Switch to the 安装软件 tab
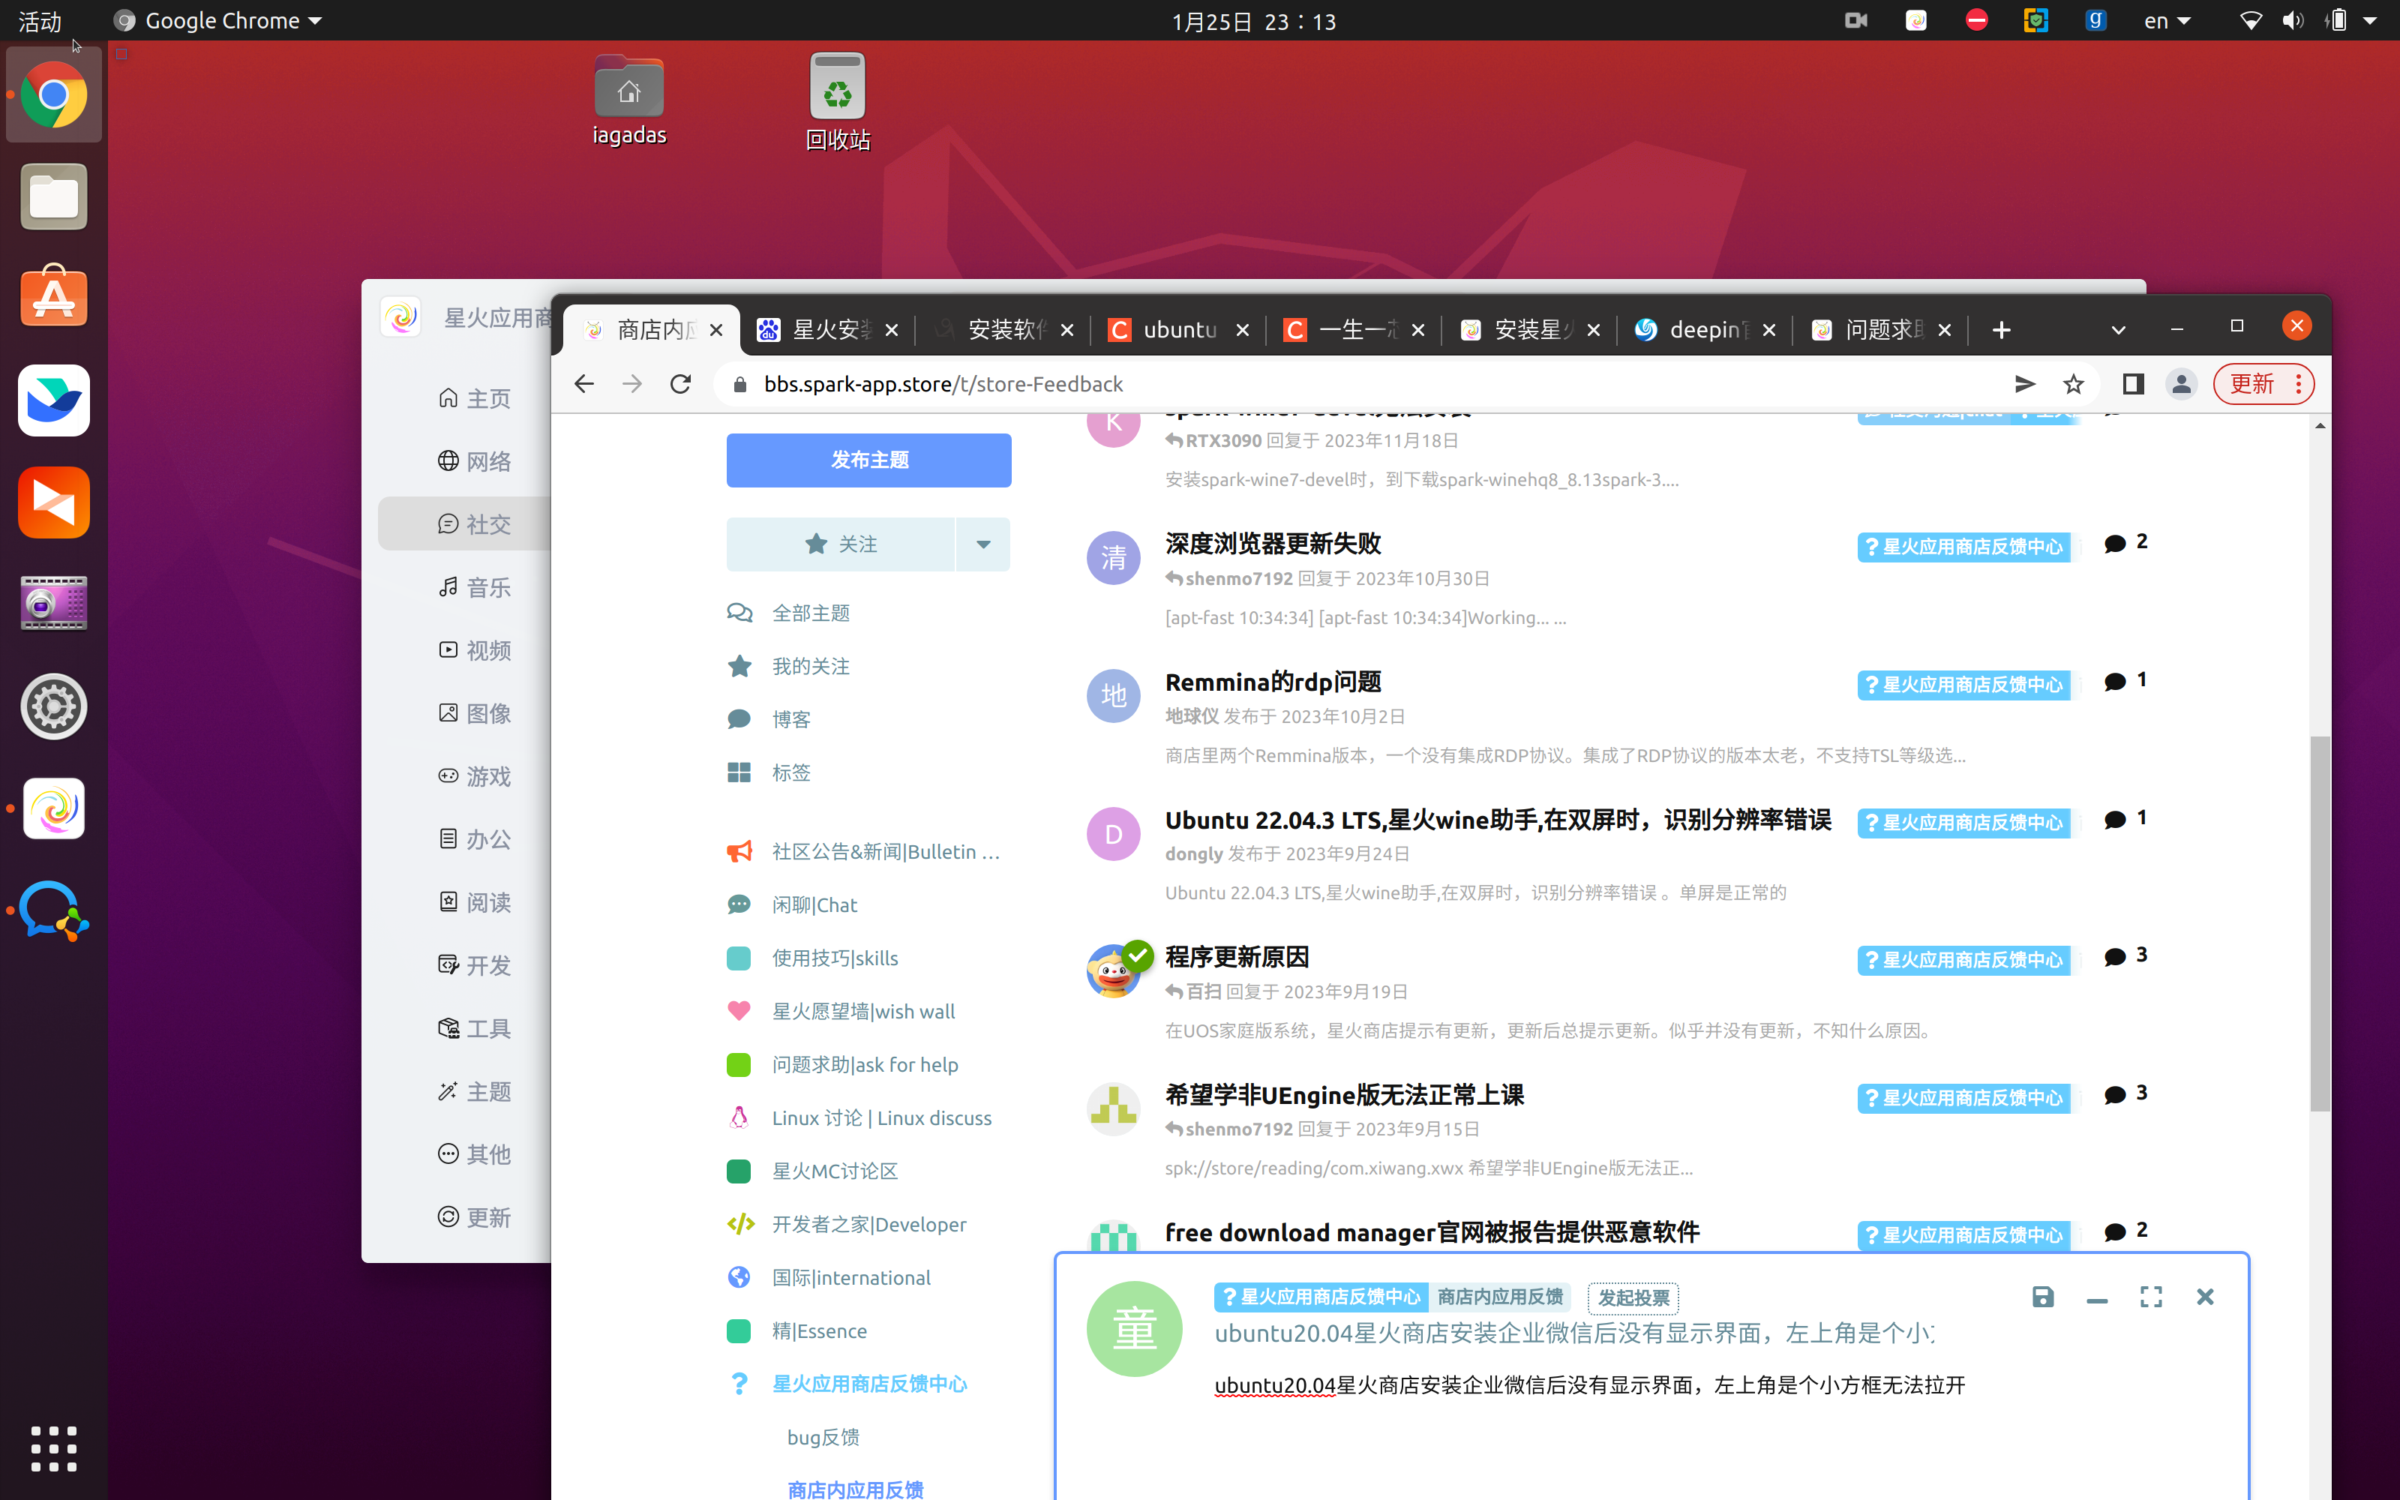The image size is (2400, 1500). [x=1003, y=329]
